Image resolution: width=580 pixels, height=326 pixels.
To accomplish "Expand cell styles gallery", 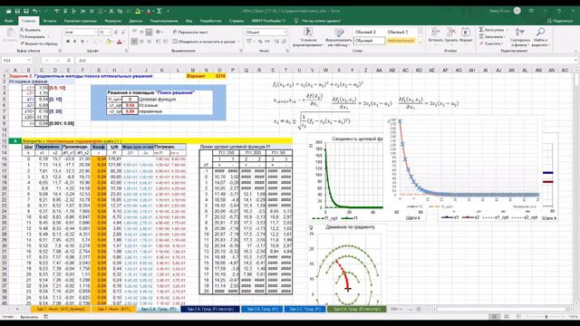I will 420,43.
